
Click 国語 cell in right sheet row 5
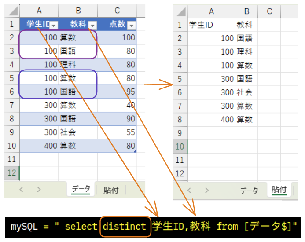(246, 79)
